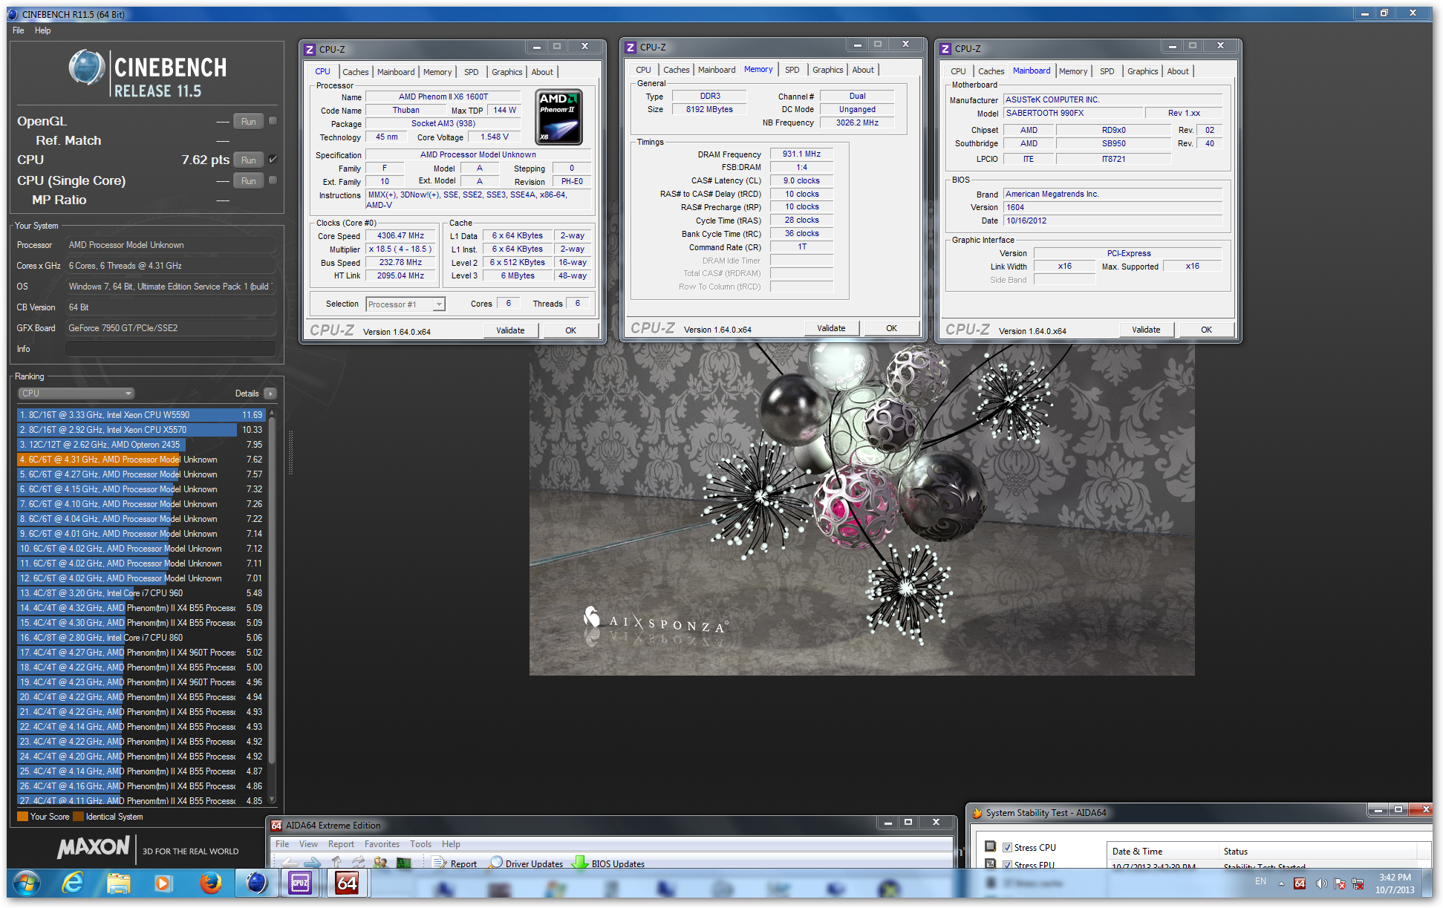Click the system clock 3:42 PM

pos(1394,878)
